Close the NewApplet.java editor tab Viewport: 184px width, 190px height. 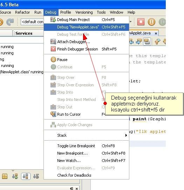[x=156, y=33]
